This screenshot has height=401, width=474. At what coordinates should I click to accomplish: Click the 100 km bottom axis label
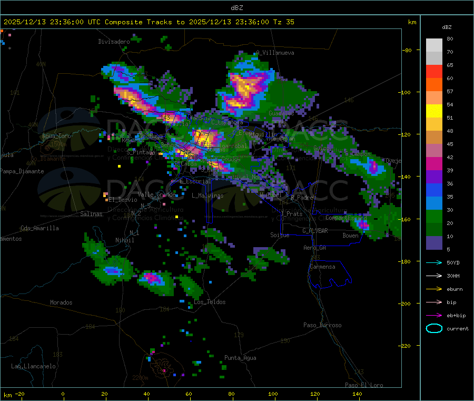(x=273, y=394)
